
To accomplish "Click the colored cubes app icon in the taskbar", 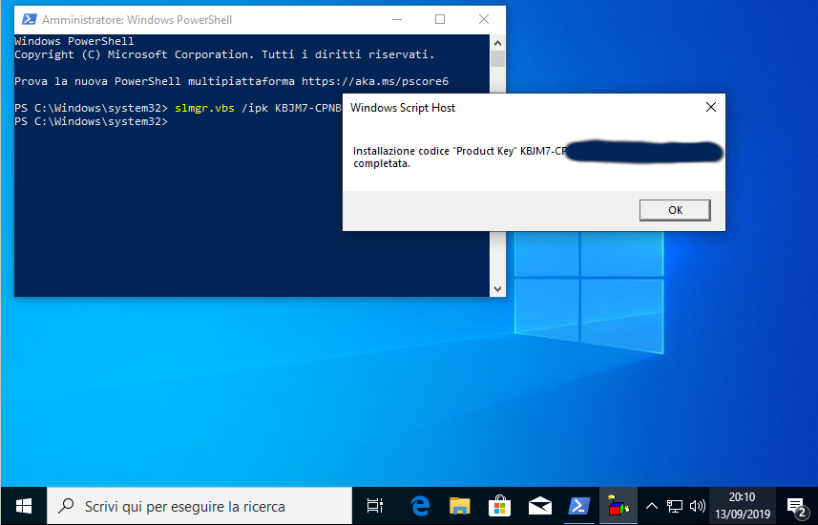I will click(619, 506).
